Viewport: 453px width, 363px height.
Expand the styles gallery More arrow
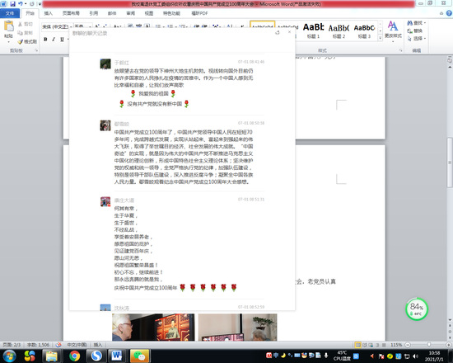[381, 38]
